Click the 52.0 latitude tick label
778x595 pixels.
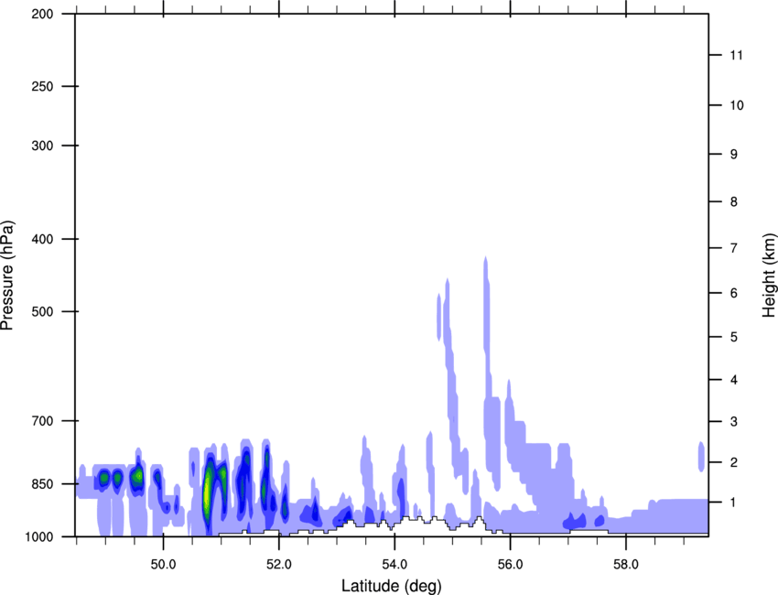click(279, 565)
